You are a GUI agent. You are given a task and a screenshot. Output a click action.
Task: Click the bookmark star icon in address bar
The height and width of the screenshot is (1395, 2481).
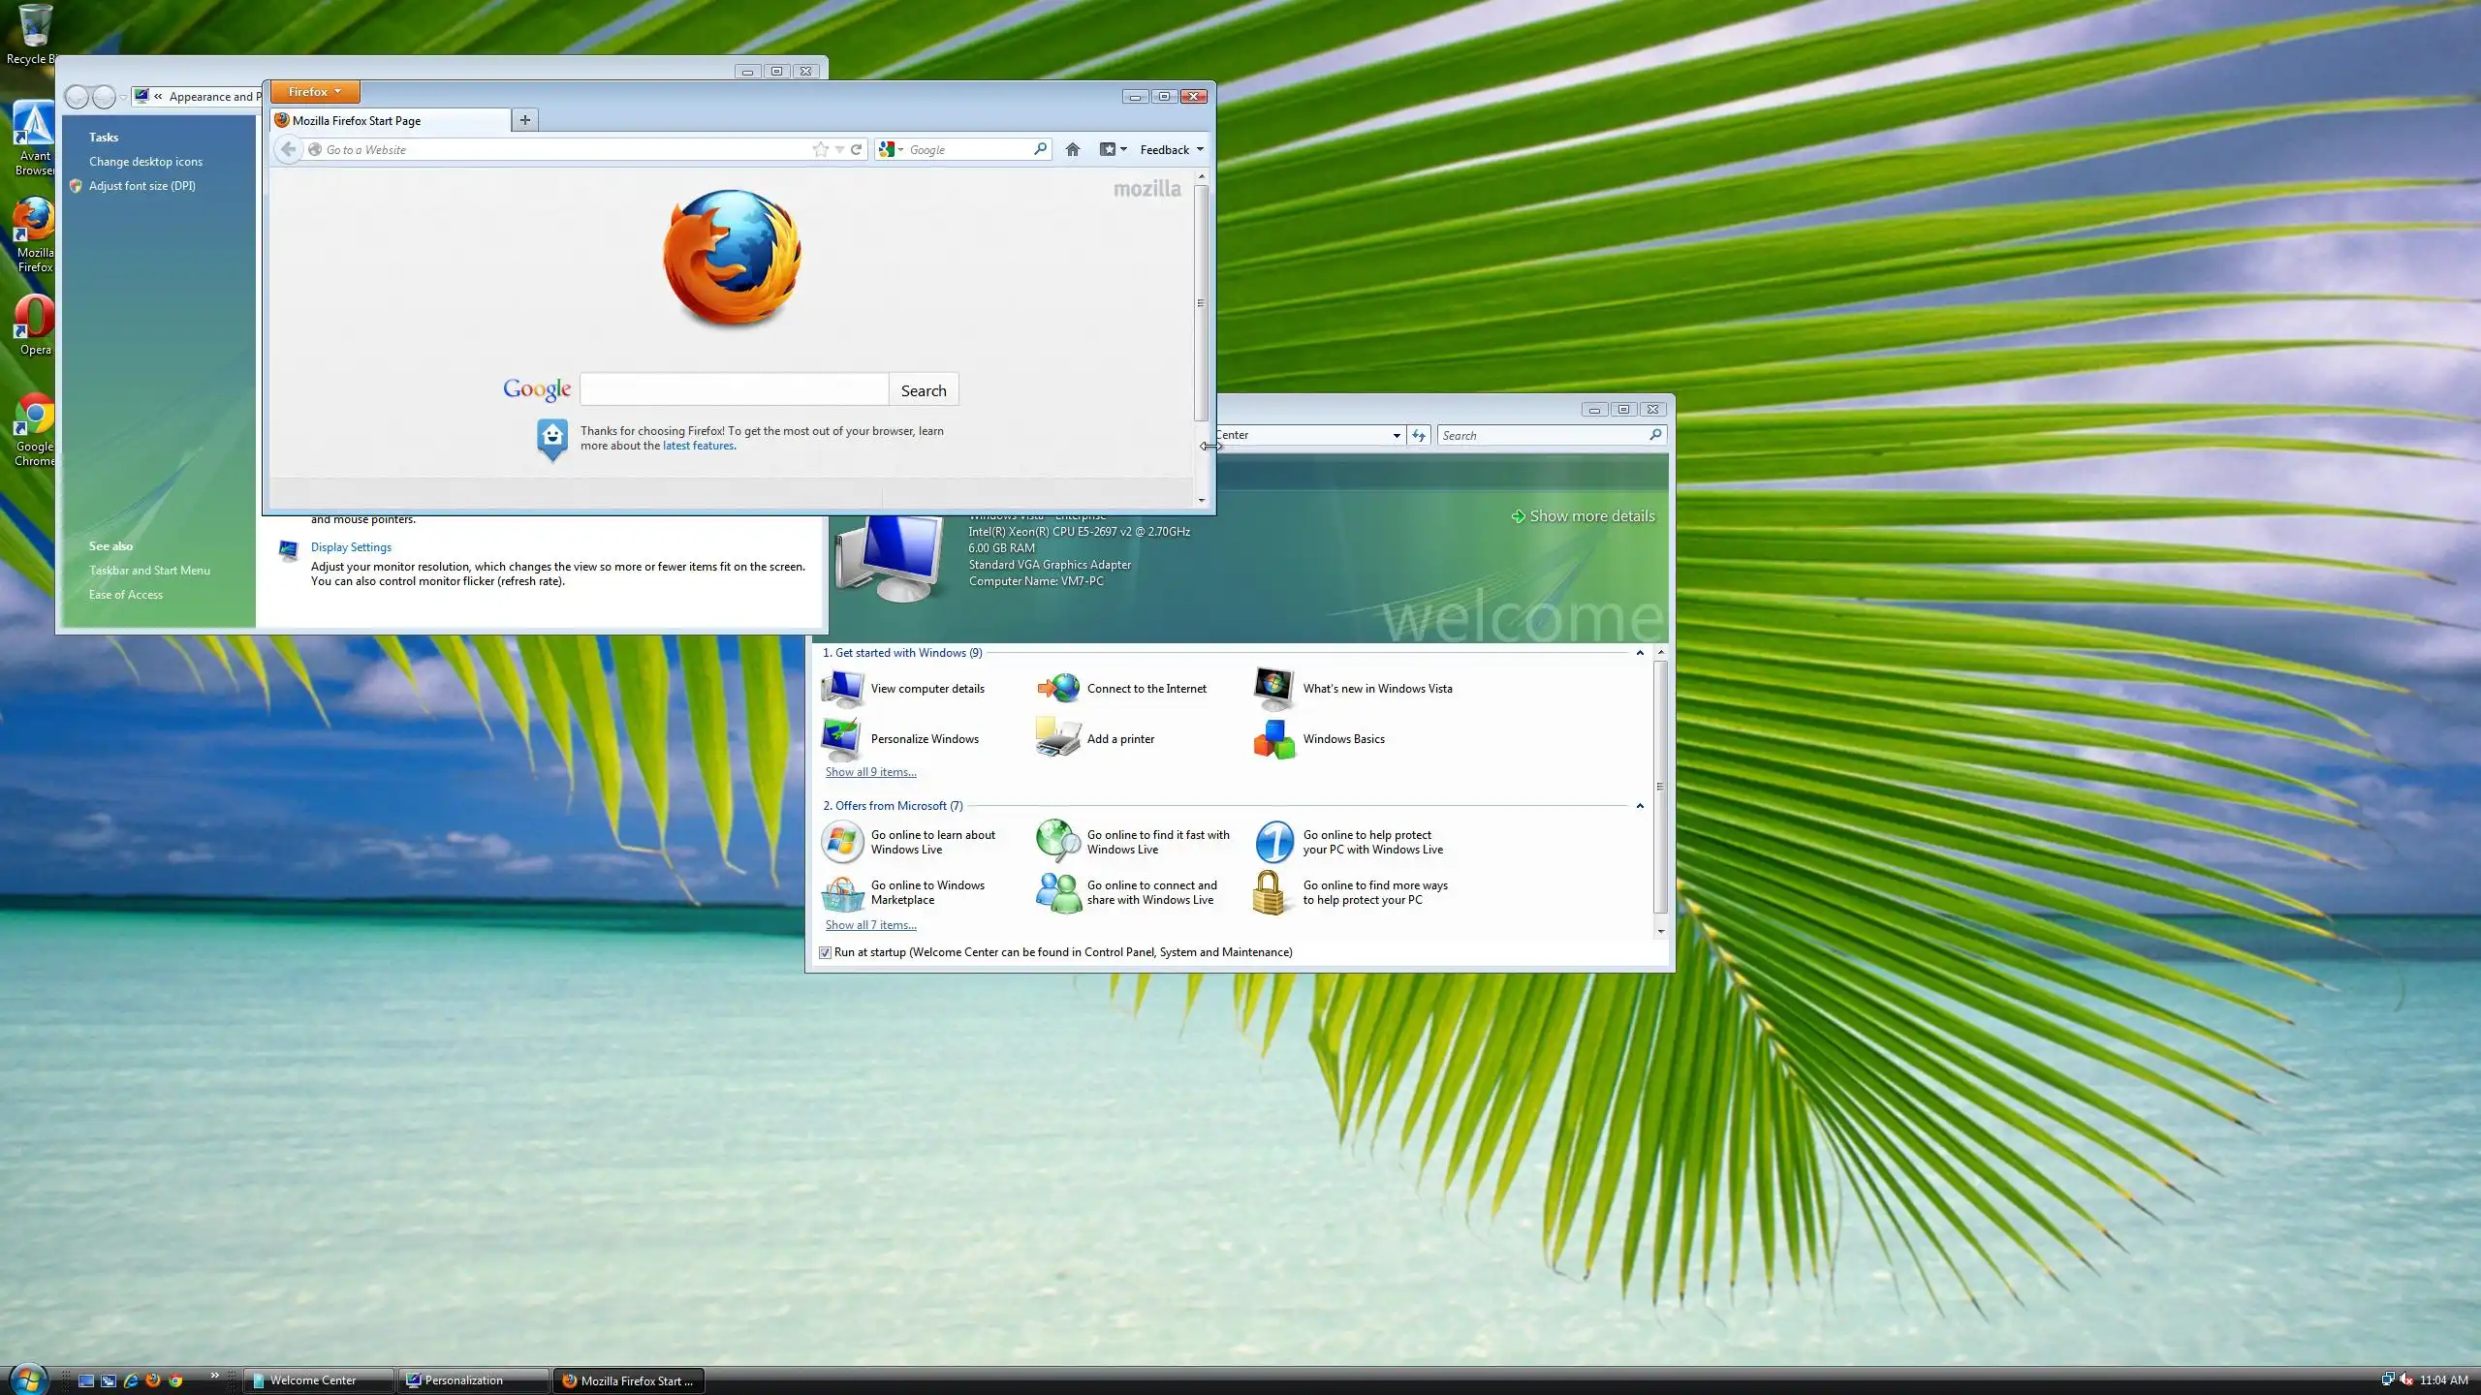[821, 149]
